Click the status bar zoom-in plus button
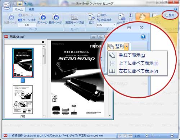Viewport: 180px width, 140px height. point(172,136)
